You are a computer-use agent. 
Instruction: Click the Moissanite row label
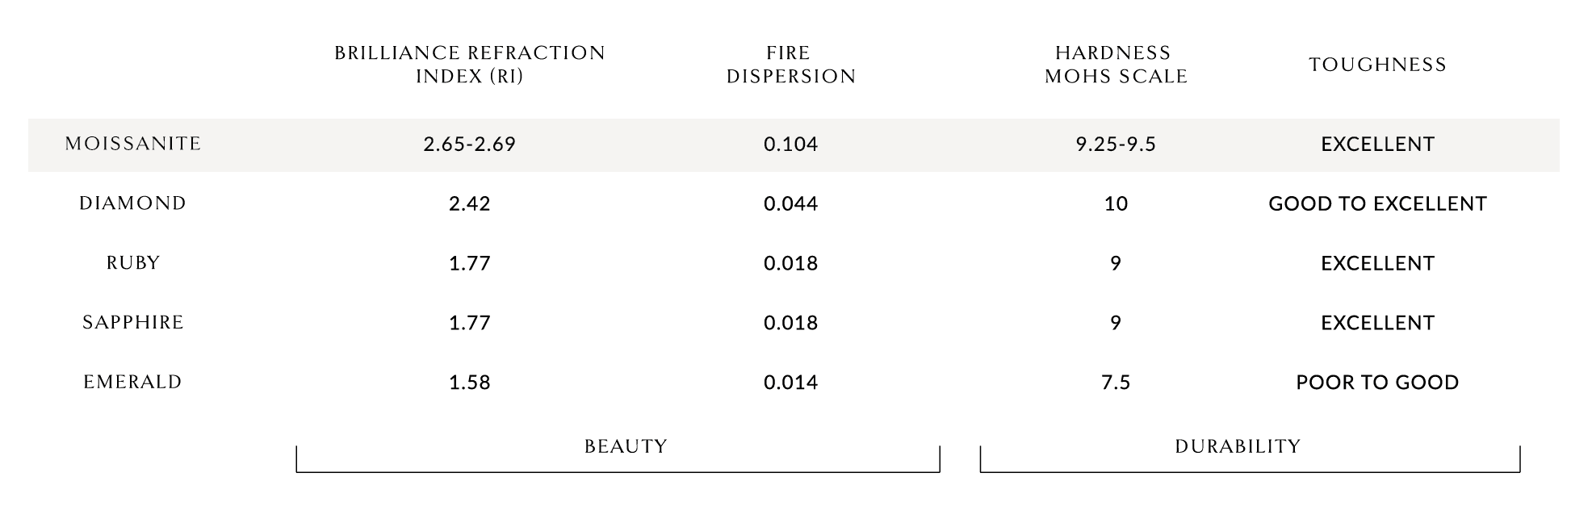(133, 144)
